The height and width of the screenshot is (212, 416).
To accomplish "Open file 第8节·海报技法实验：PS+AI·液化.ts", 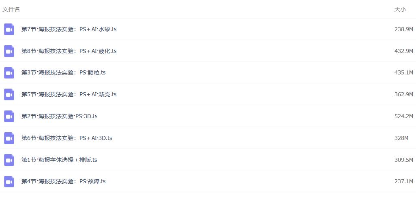I will click(69, 51).
